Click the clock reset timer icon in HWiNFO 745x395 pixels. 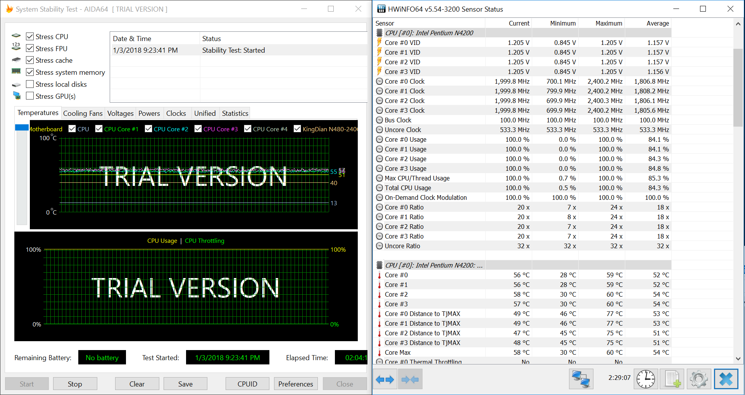point(646,379)
